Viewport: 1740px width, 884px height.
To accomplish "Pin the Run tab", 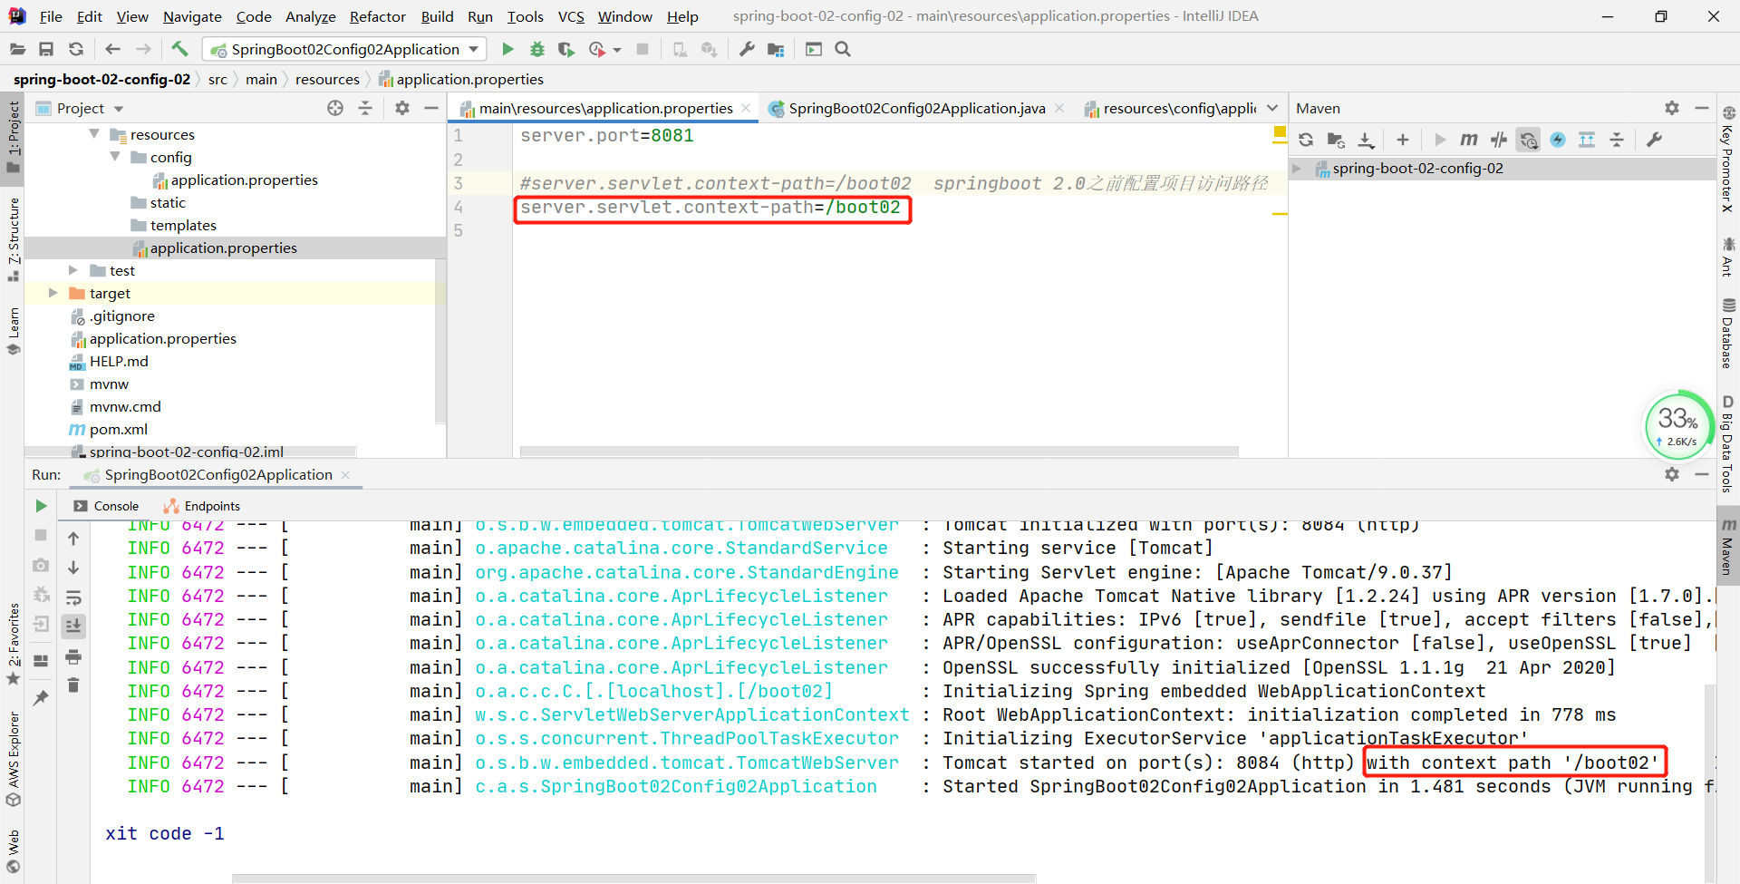I will click(41, 697).
